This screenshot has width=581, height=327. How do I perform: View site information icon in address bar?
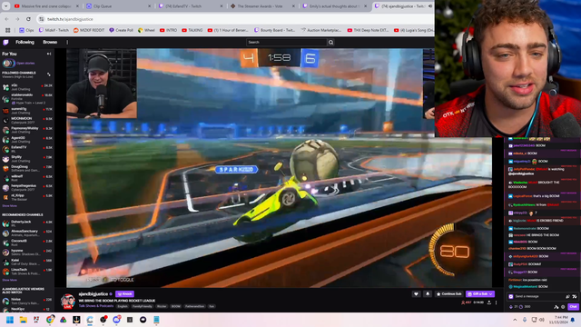coord(42,19)
